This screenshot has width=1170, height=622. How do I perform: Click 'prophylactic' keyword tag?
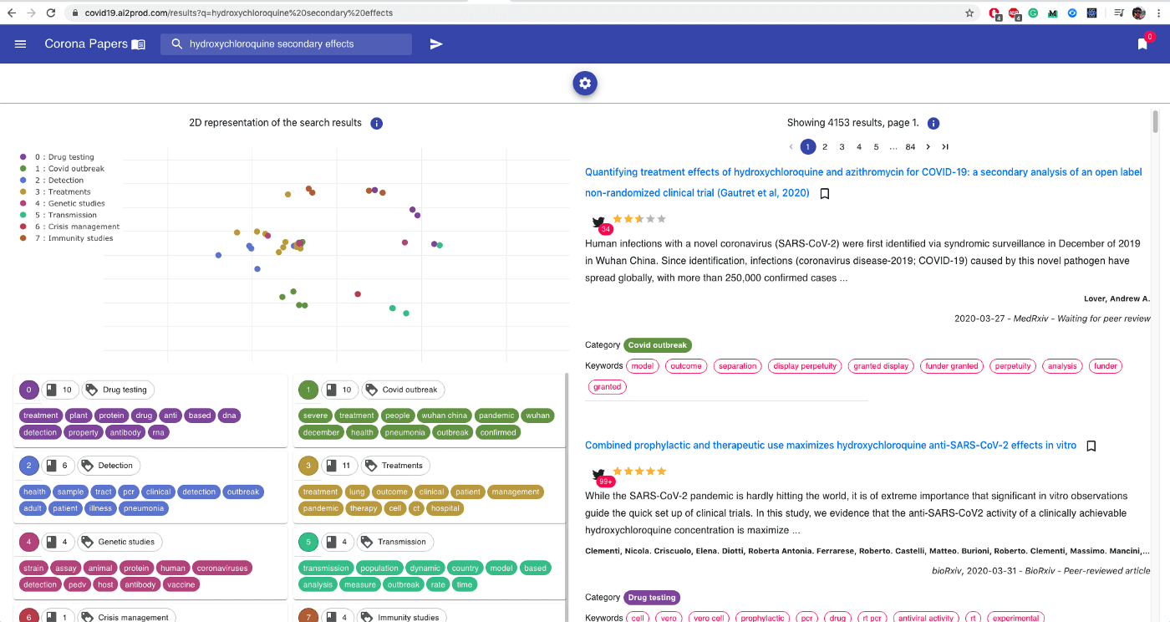coord(763,619)
